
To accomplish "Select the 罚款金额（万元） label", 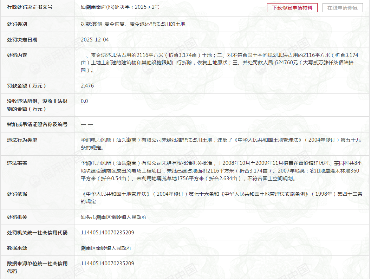I will (27, 86).
